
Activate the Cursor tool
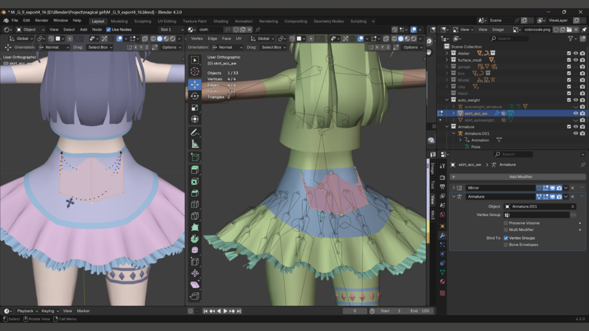point(195,71)
